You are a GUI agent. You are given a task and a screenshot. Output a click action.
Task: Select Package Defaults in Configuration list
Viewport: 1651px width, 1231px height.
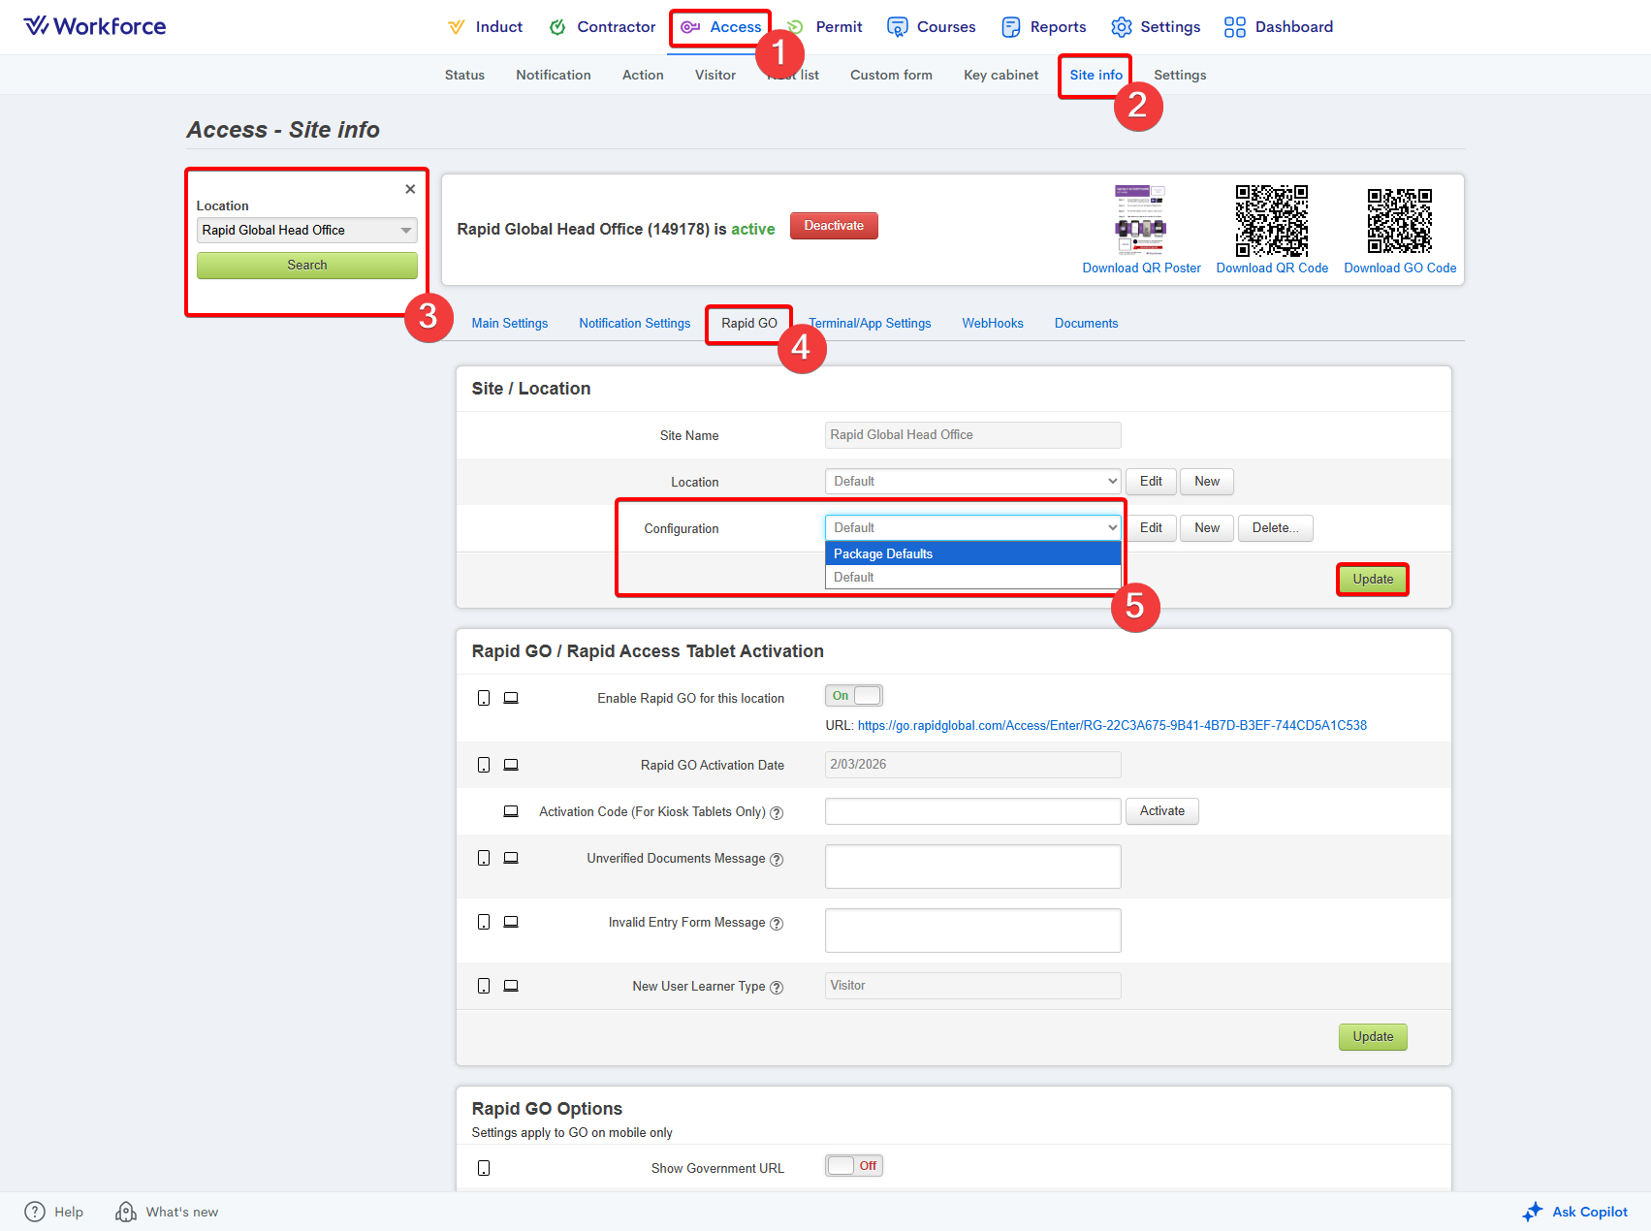[972, 553]
